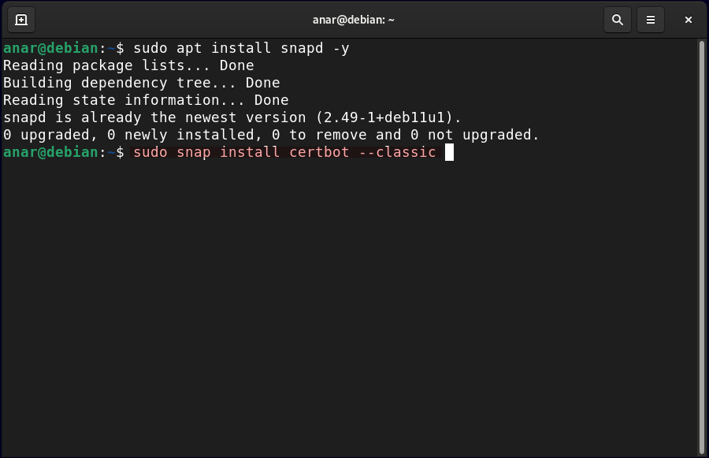Click the 'Reading state information... Done' line

[x=146, y=100]
